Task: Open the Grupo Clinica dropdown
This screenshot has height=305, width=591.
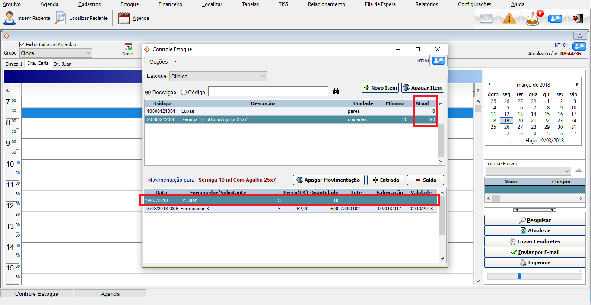Action: pyautogui.click(x=88, y=53)
